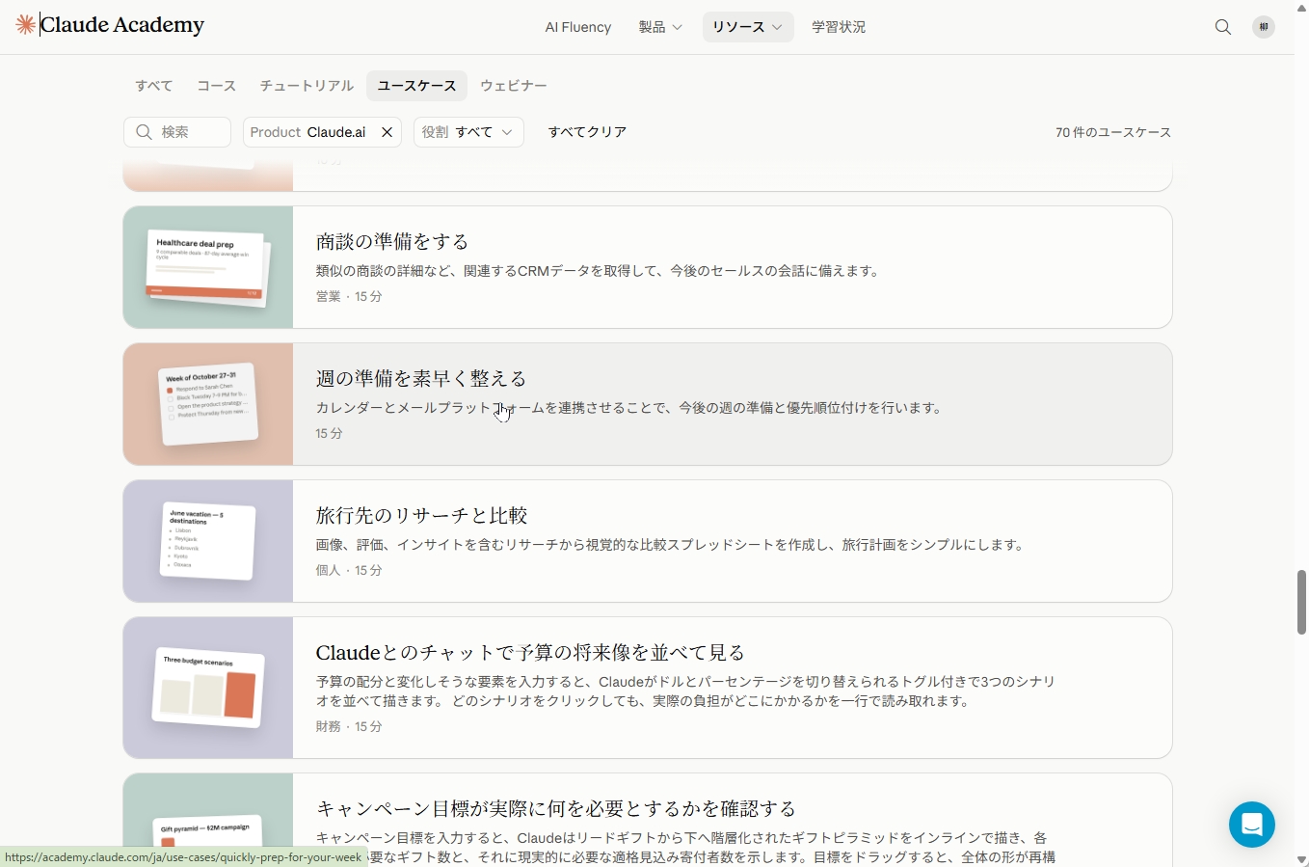Click the 個人・15 分 label
This screenshot has width=1309, height=867.
(x=349, y=571)
